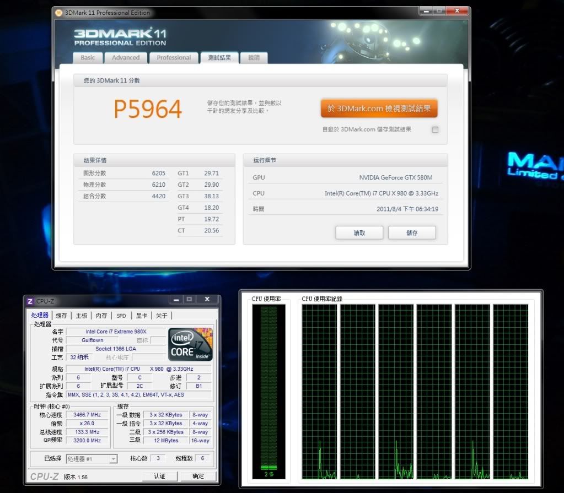Click the 指令集 field listing MMX, SSE

(x=139, y=394)
